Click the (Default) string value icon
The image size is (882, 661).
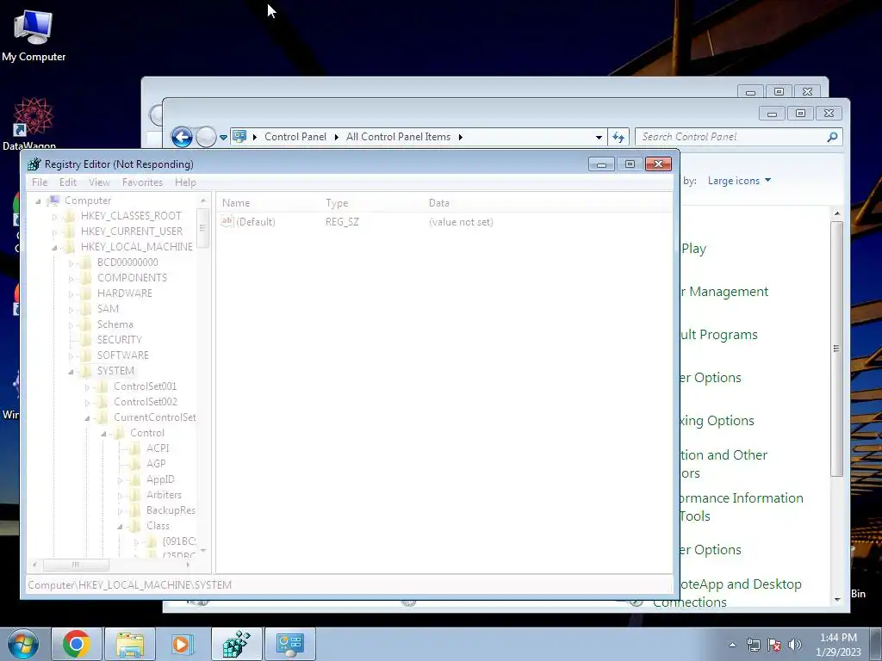pos(227,221)
